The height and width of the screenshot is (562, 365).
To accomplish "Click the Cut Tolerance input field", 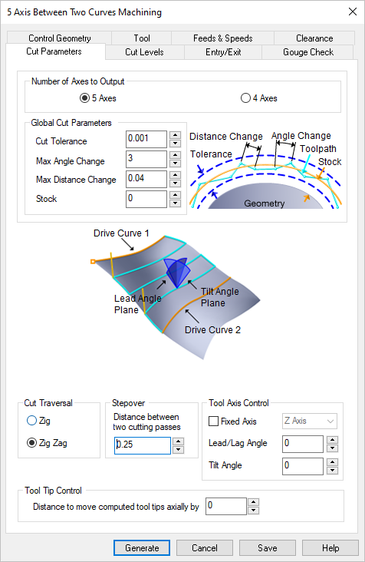I will coord(146,139).
